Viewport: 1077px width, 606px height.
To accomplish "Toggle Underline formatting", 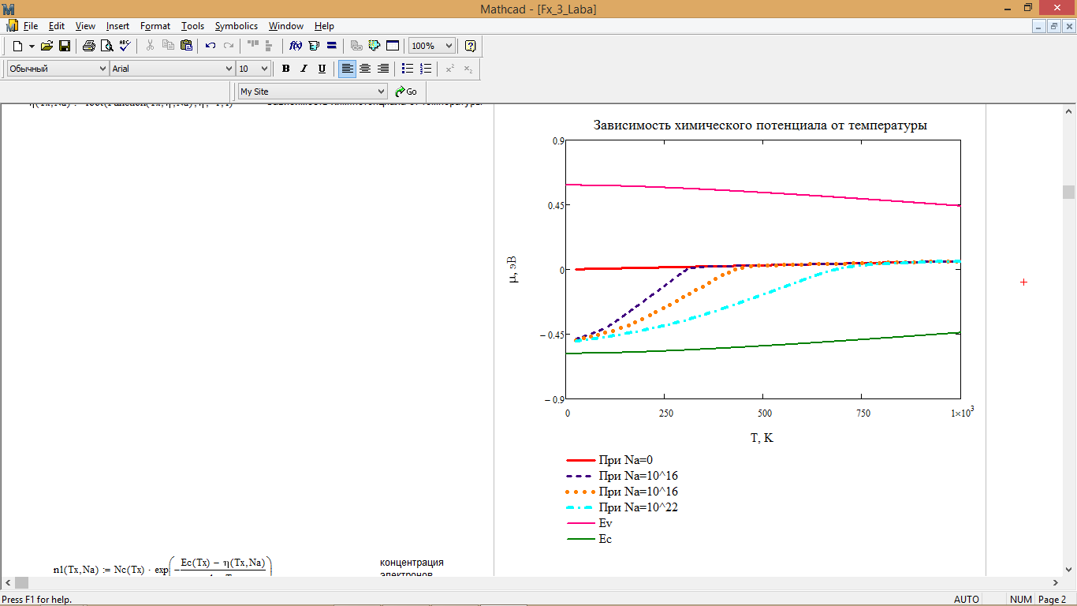I will pyautogui.click(x=322, y=69).
